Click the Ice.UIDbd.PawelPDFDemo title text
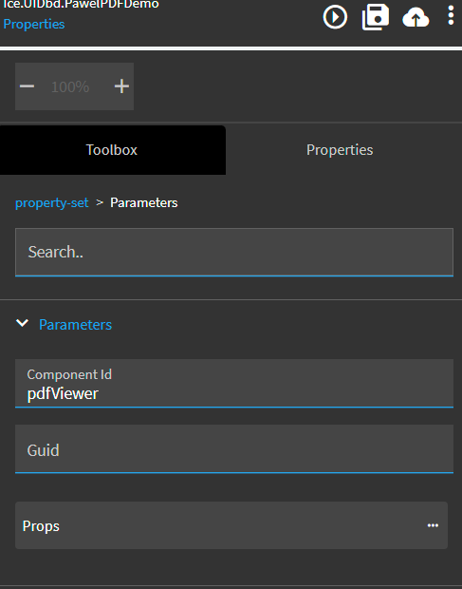This screenshot has height=589, width=462. 81,5
